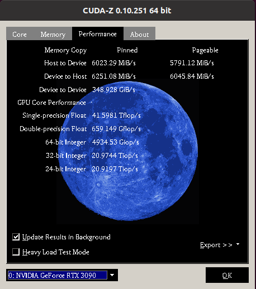The height and width of the screenshot is (289, 256).
Task: Click the GPU Core Performance label
Action: (x=51, y=103)
